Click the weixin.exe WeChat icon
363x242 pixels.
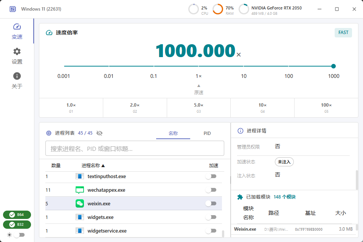[80, 203]
